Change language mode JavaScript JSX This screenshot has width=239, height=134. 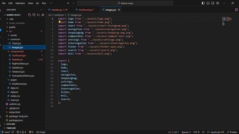(216, 132)
